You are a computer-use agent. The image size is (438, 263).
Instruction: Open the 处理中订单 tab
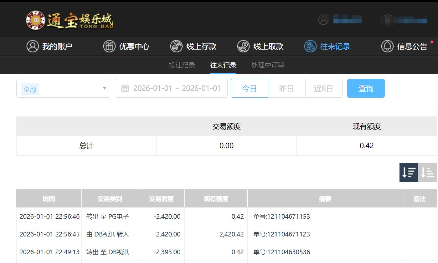[x=267, y=65]
